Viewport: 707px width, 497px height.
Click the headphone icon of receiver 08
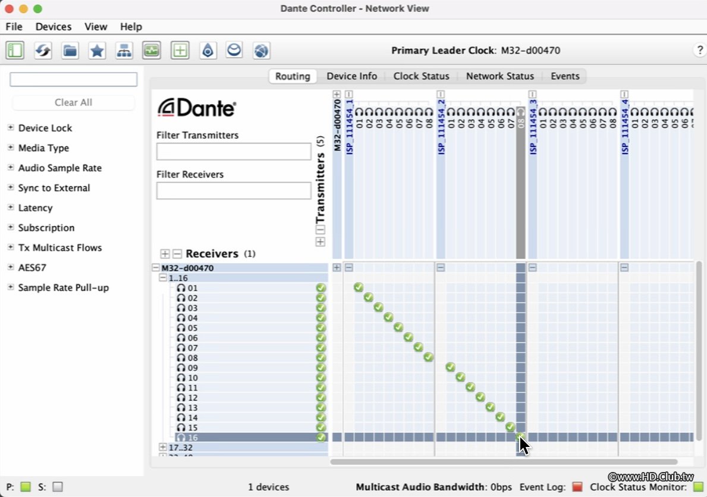click(181, 358)
